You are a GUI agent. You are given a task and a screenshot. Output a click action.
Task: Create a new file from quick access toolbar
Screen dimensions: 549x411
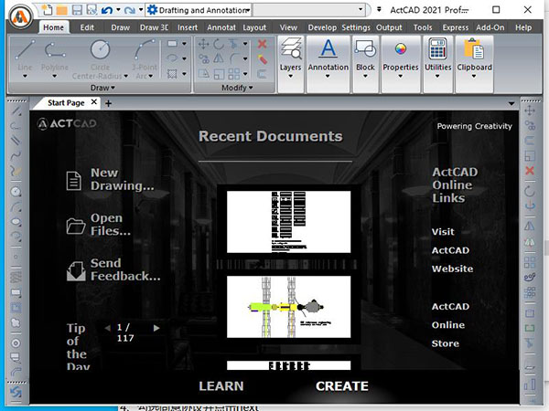click(47, 9)
